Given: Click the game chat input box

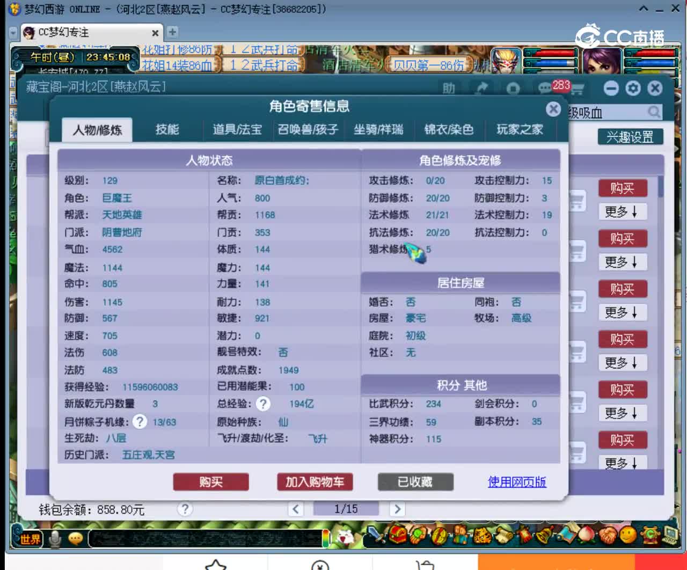Looking at the screenshot, I should pyautogui.click(x=205, y=538).
